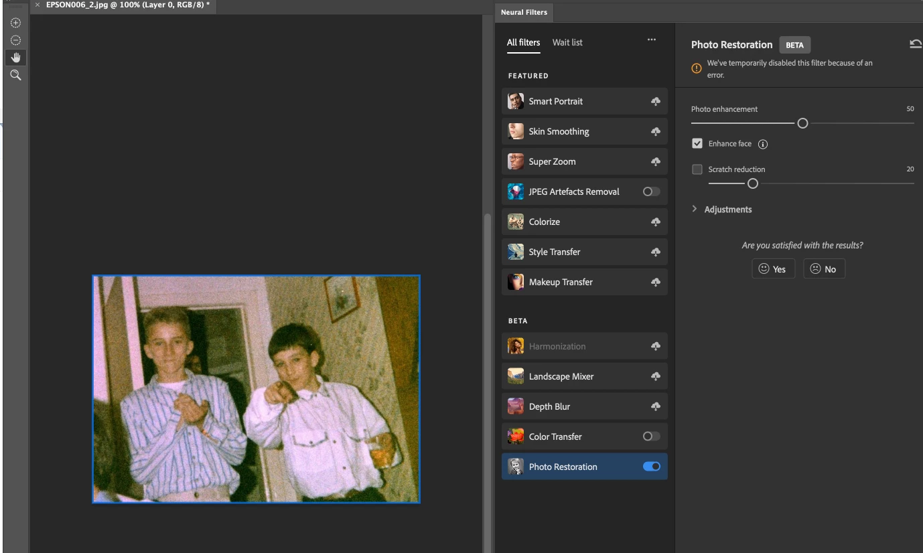Click Yes for satisfied with results

(x=773, y=268)
